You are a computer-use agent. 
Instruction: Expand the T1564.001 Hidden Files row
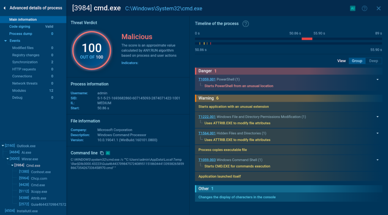[x=377, y=133]
